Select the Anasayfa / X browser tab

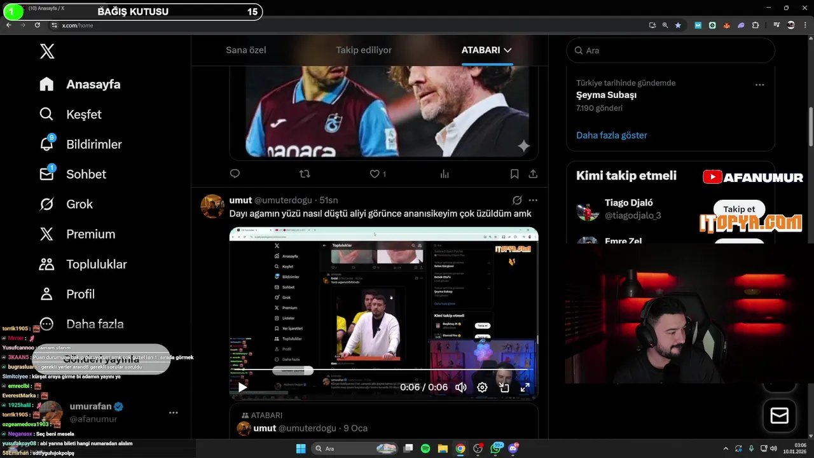pyautogui.click(x=46, y=8)
